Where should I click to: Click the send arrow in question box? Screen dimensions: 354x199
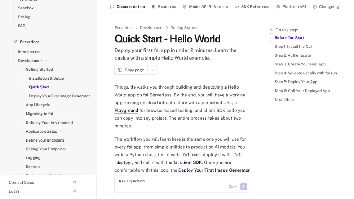click(x=244, y=186)
